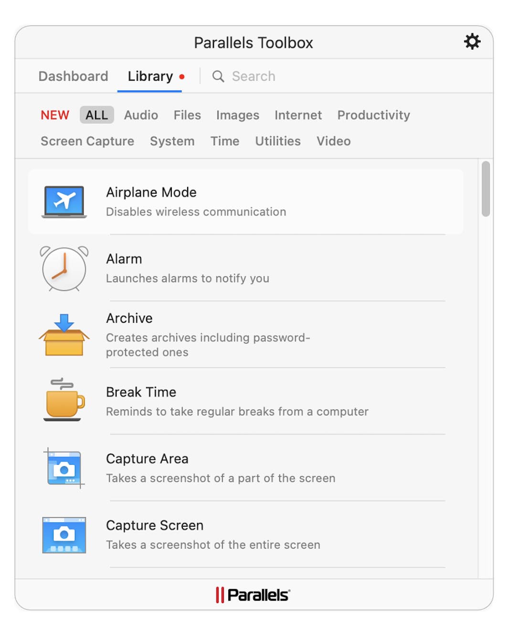Filter by System category
Viewport: 505px width, 625px height.
tap(172, 141)
